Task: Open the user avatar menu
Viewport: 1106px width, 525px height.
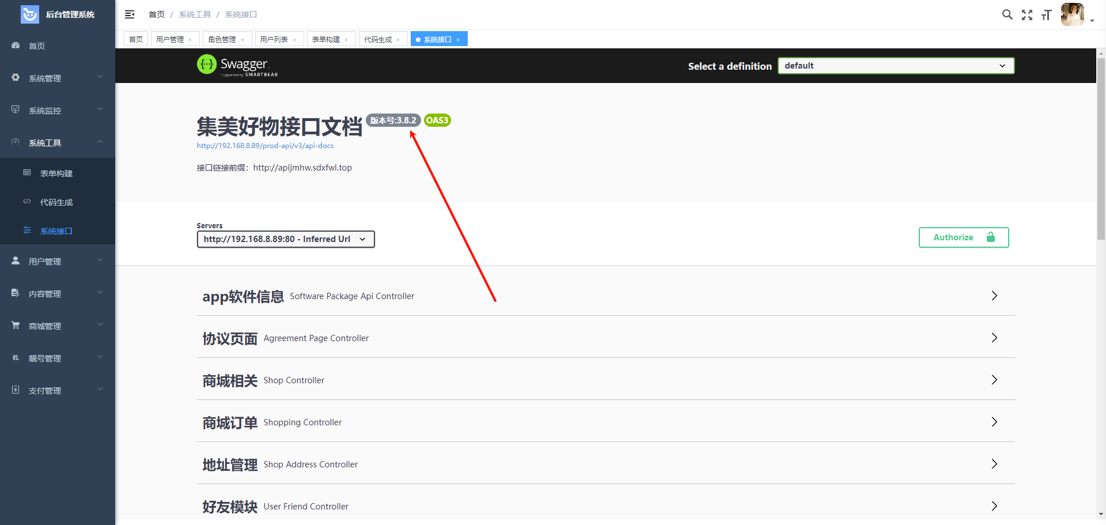Action: click(x=1073, y=14)
